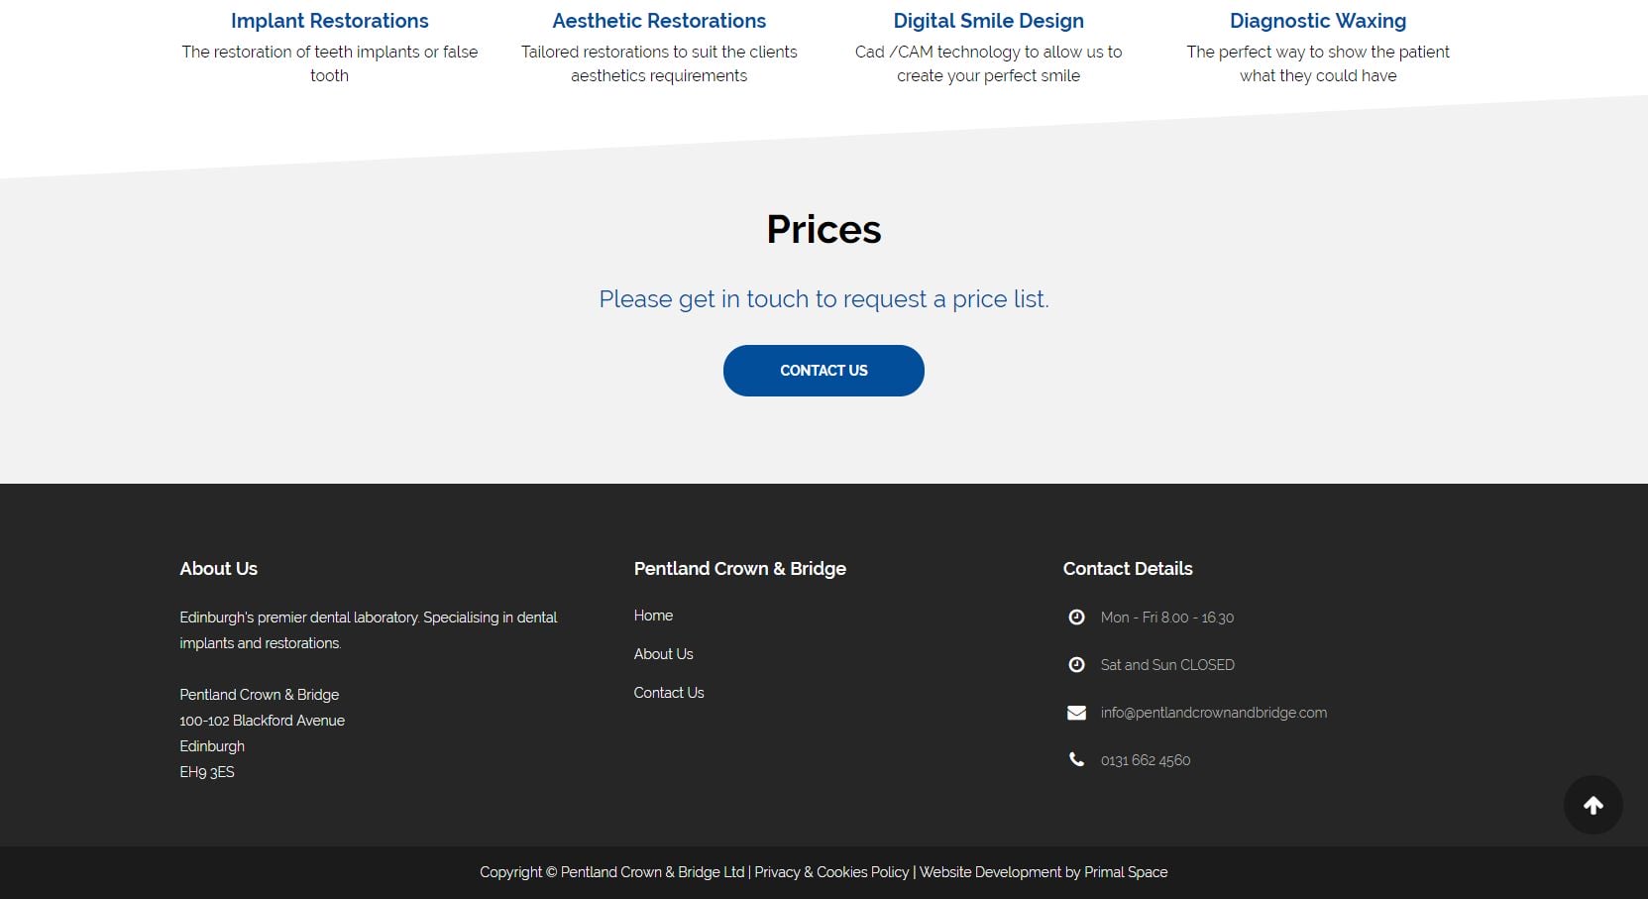Click the envelope icon next to the email address

click(1076, 713)
